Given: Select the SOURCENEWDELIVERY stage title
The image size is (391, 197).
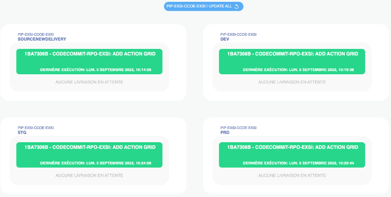Looking at the screenshot, I should [42, 39].
